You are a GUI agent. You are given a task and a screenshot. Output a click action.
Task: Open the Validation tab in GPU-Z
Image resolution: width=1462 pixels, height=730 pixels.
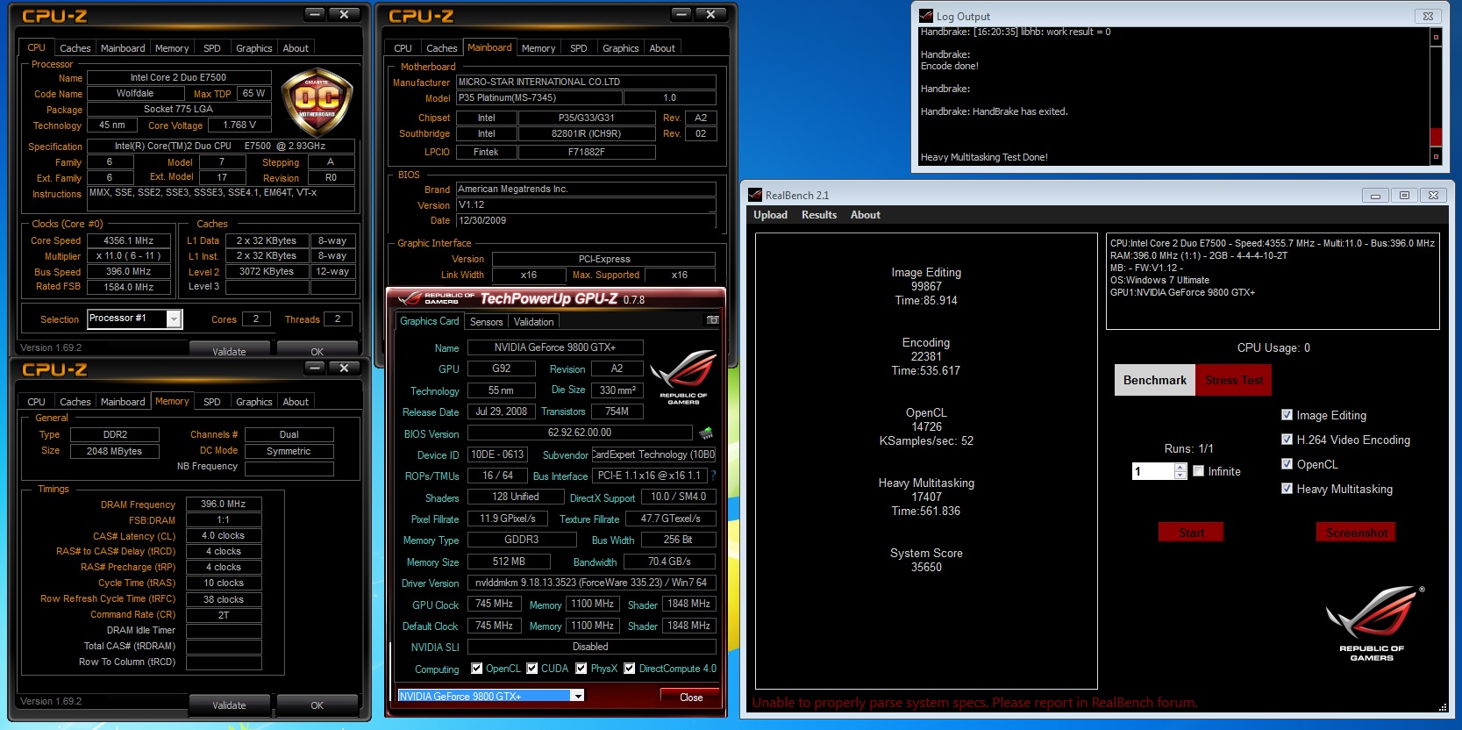pyautogui.click(x=534, y=322)
